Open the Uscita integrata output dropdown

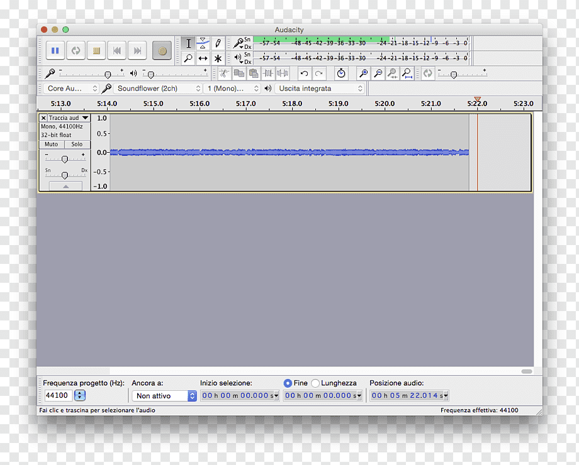(320, 89)
